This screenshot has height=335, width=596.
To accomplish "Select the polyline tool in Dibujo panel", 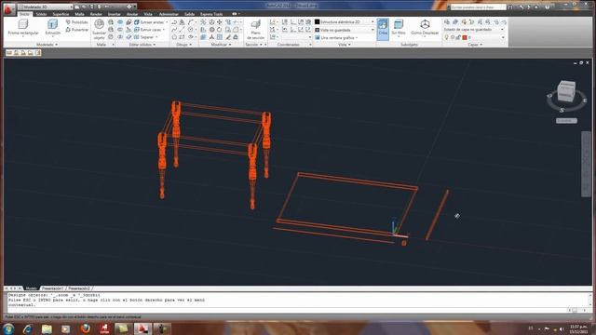I will click(x=174, y=22).
